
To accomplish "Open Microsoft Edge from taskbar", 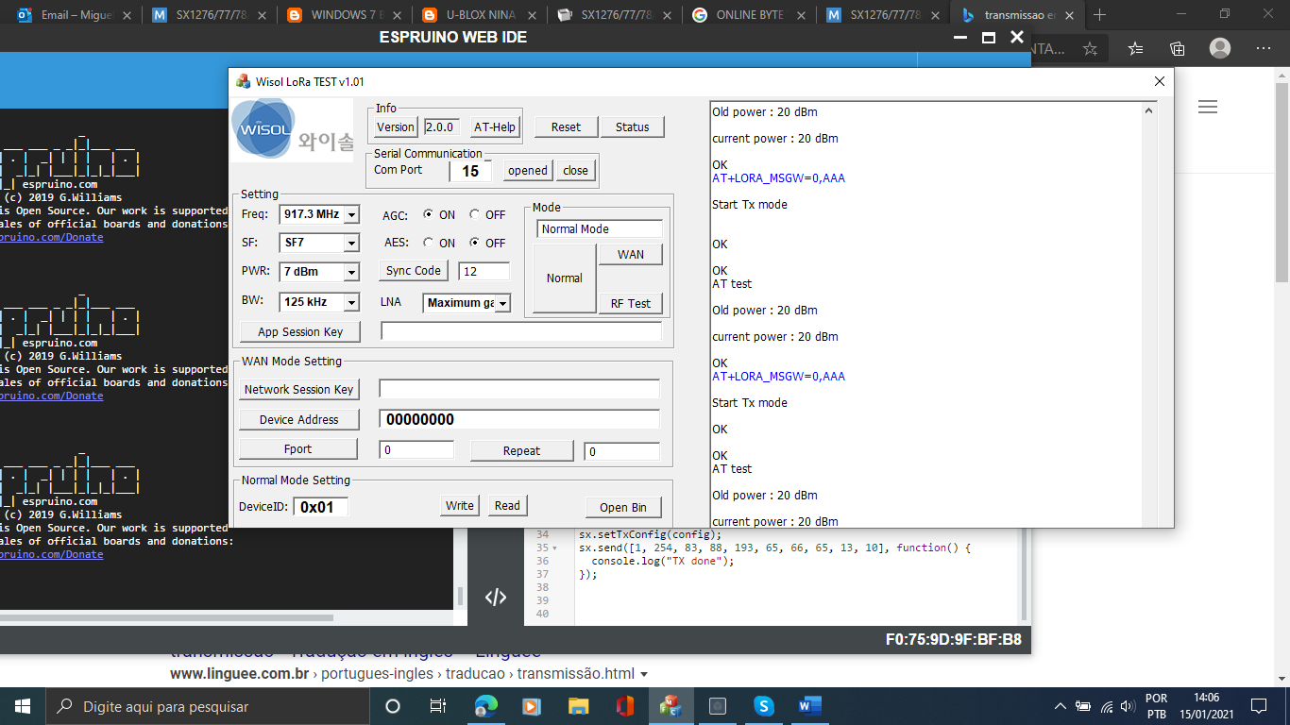I will point(485,706).
